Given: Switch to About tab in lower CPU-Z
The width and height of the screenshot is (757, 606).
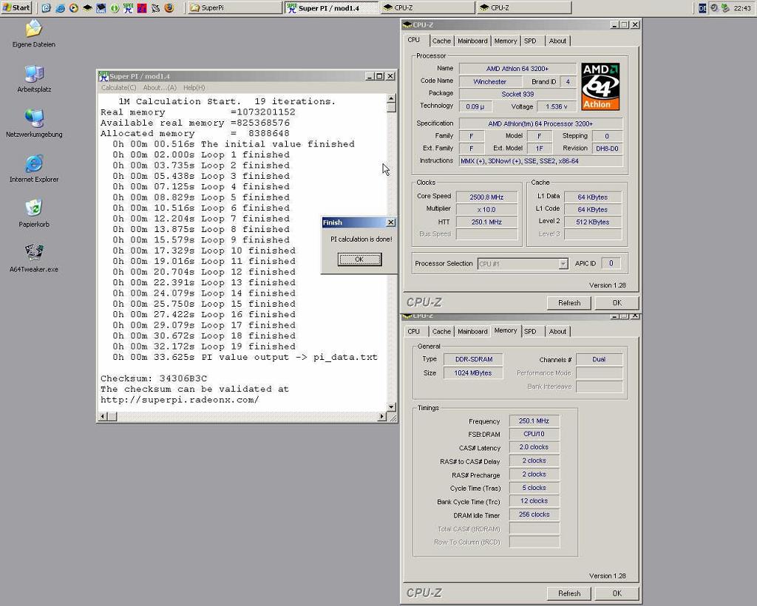Looking at the screenshot, I should coord(557,332).
